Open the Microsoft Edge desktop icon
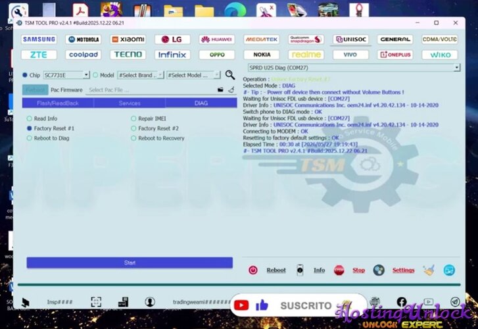Screen dimensions: 478x329 (x=235, y=10)
